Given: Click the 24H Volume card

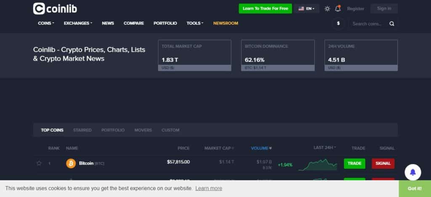Looking at the screenshot, I should point(361,55).
